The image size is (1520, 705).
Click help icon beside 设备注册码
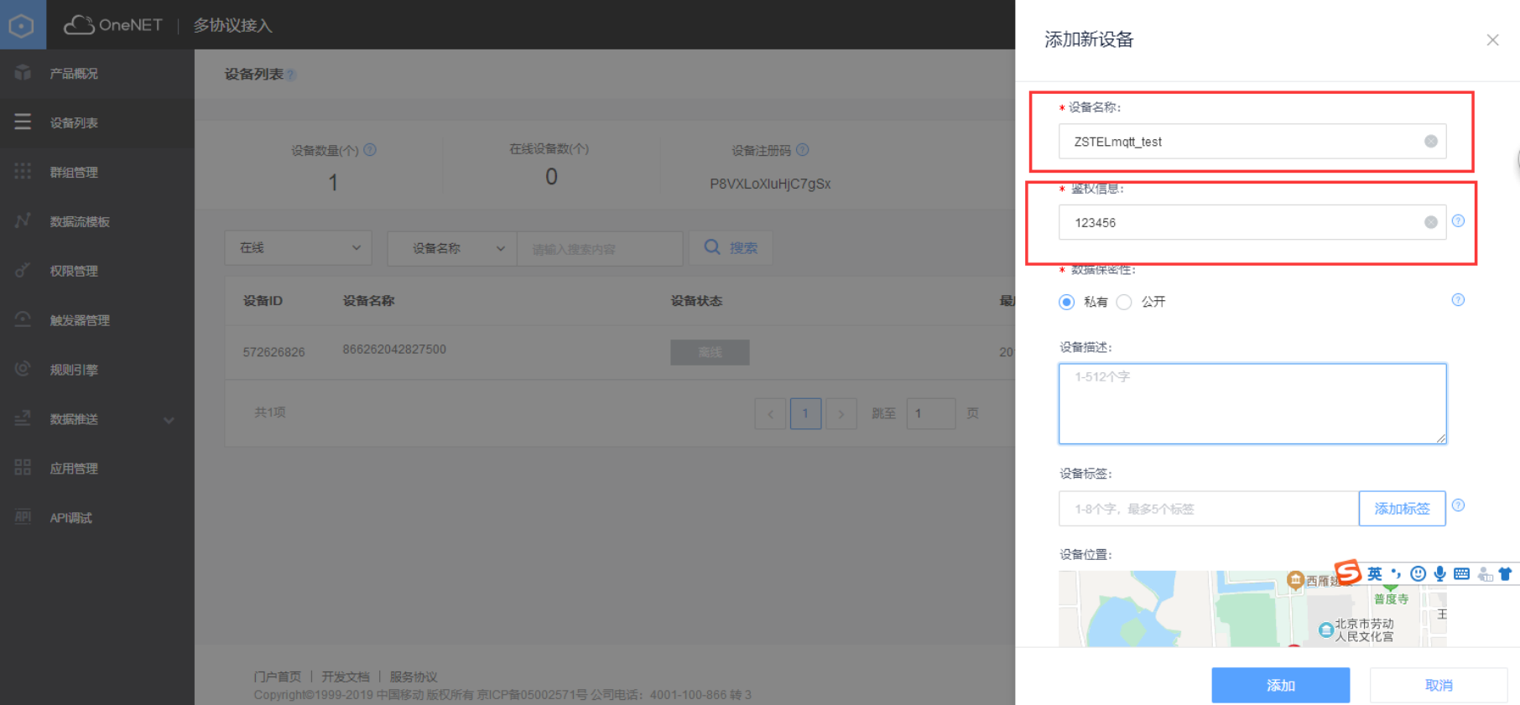[x=803, y=150]
